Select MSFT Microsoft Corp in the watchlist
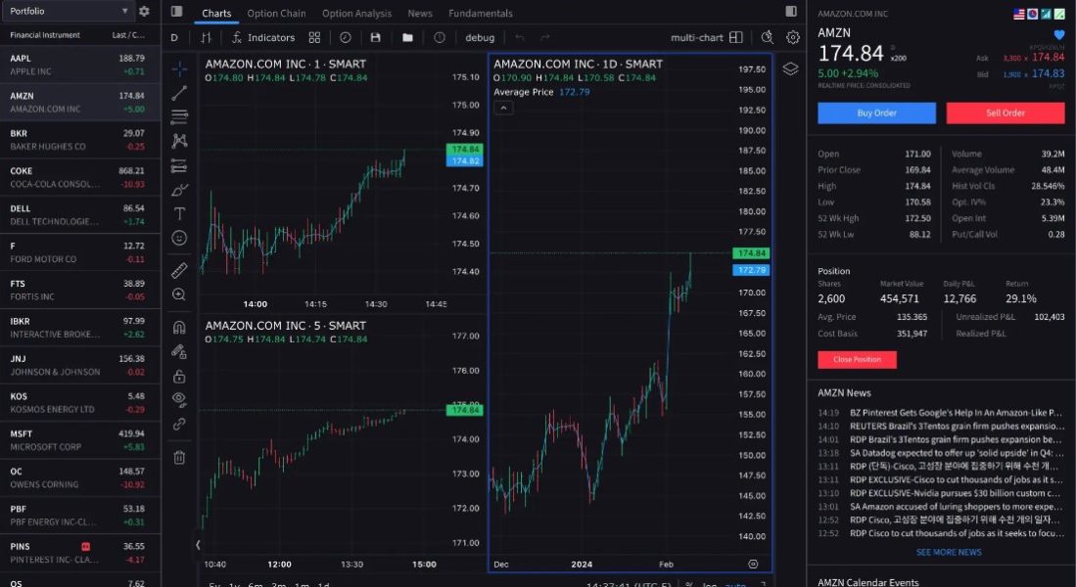This screenshot has width=1076, height=587. pyautogui.click(x=78, y=439)
